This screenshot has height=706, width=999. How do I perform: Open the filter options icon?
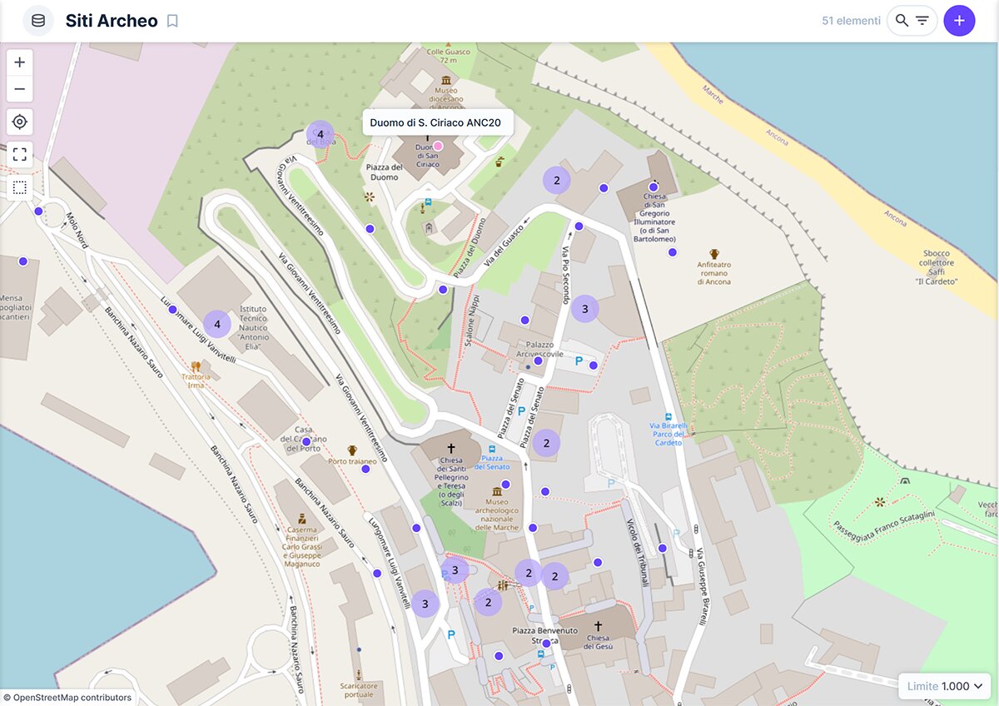(922, 21)
